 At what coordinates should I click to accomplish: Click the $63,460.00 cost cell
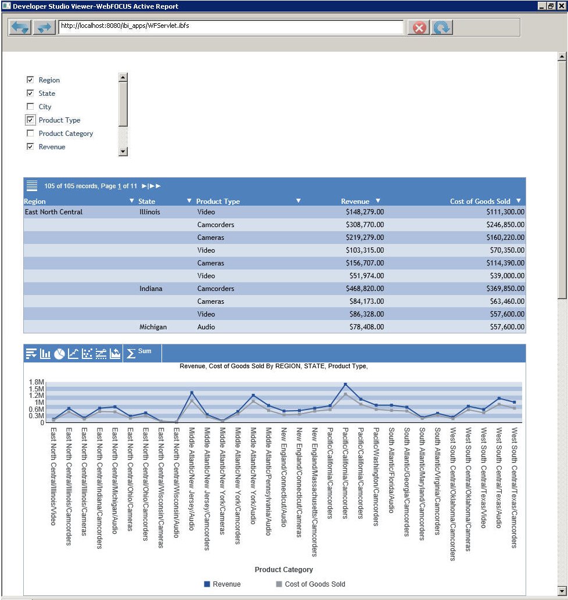pos(507,301)
